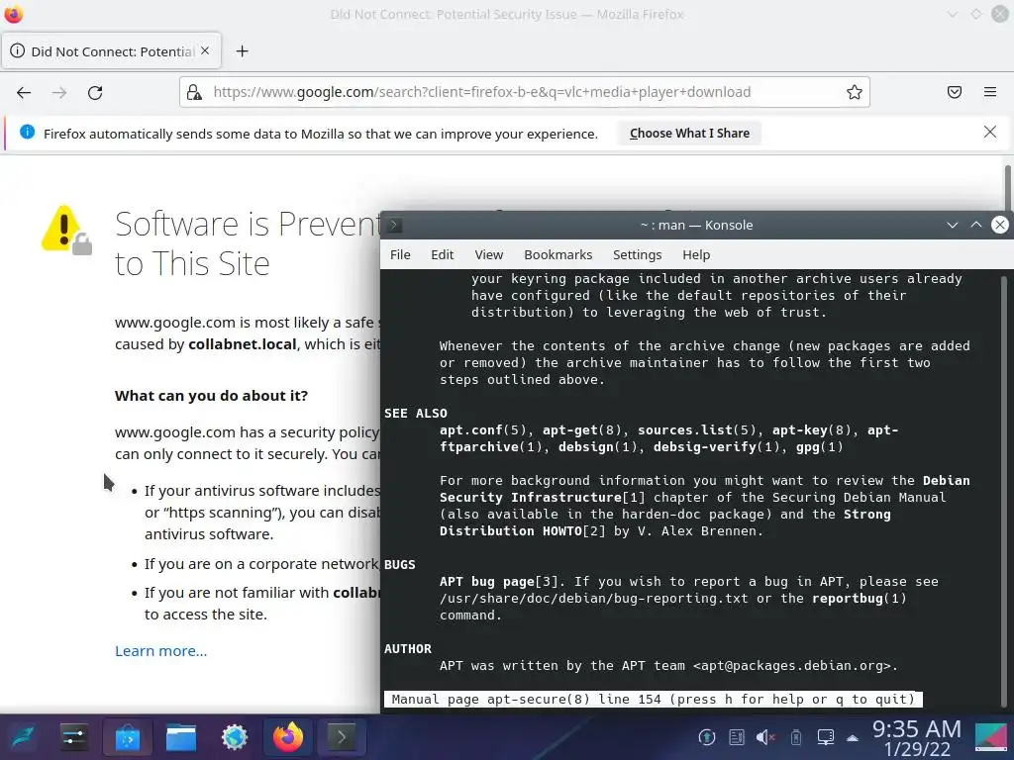Screen dimensions: 1014x760
Task: Click the Firefox page vertical scrollbar
Action: [x=1007, y=187]
